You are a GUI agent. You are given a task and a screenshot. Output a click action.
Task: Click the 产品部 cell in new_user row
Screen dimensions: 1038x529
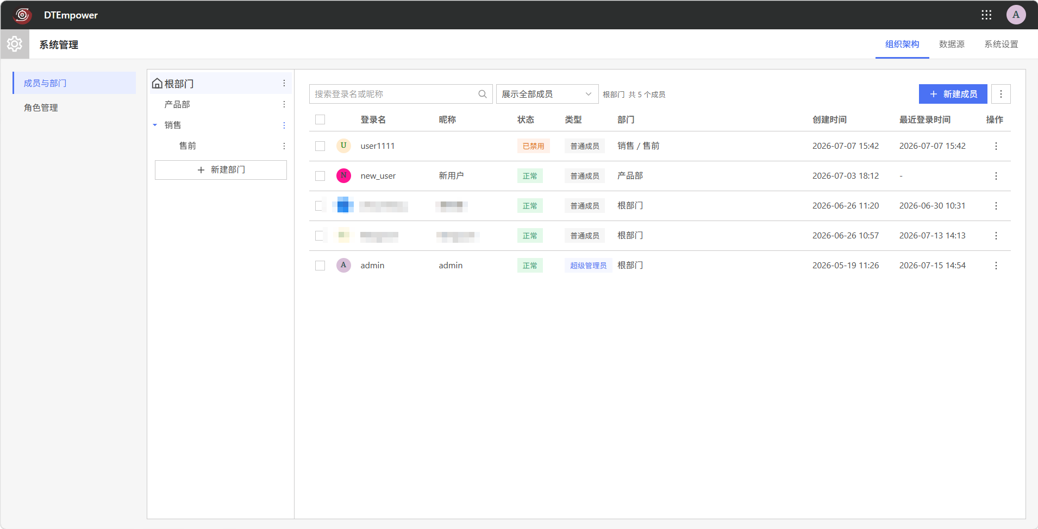[630, 175]
